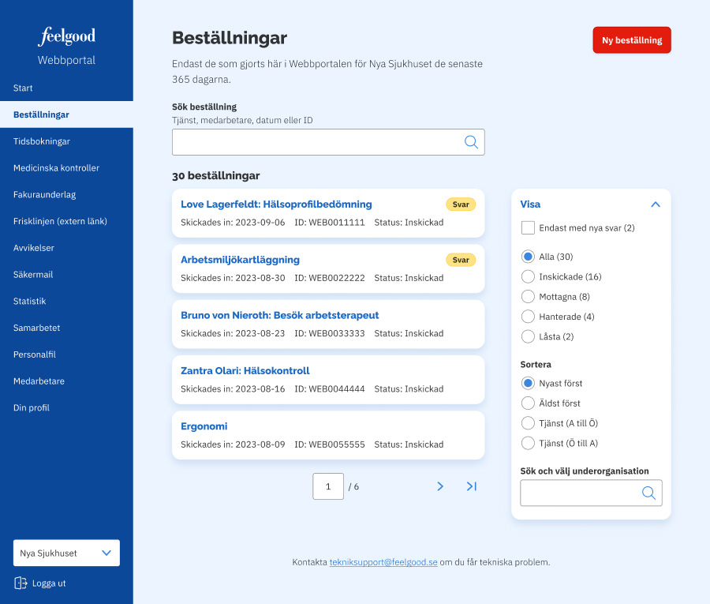Go to Tidsbokningar in sidebar
This screenshot has width=710, height=604.
(66, 141)
